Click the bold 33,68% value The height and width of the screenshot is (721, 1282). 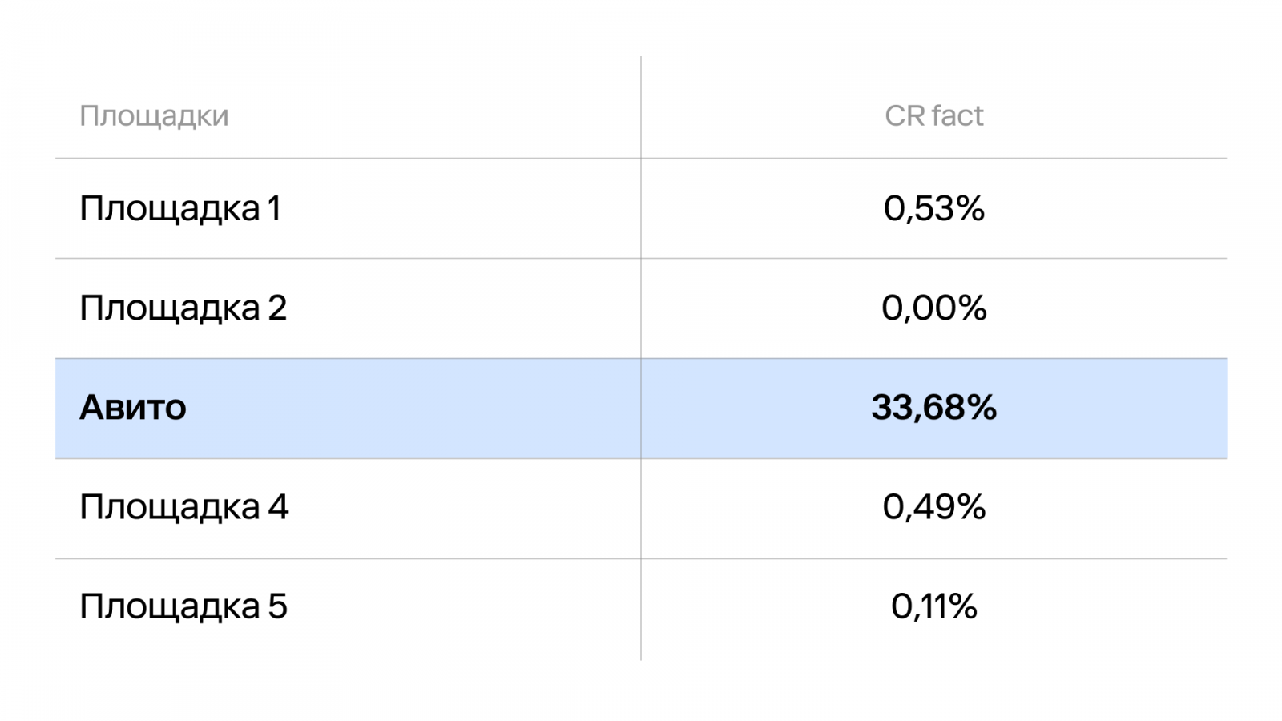click(x=934, y=408)
